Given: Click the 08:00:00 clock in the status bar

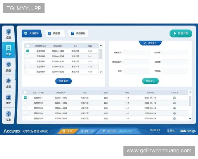Looking at the screenshot, I should point(155,130).
